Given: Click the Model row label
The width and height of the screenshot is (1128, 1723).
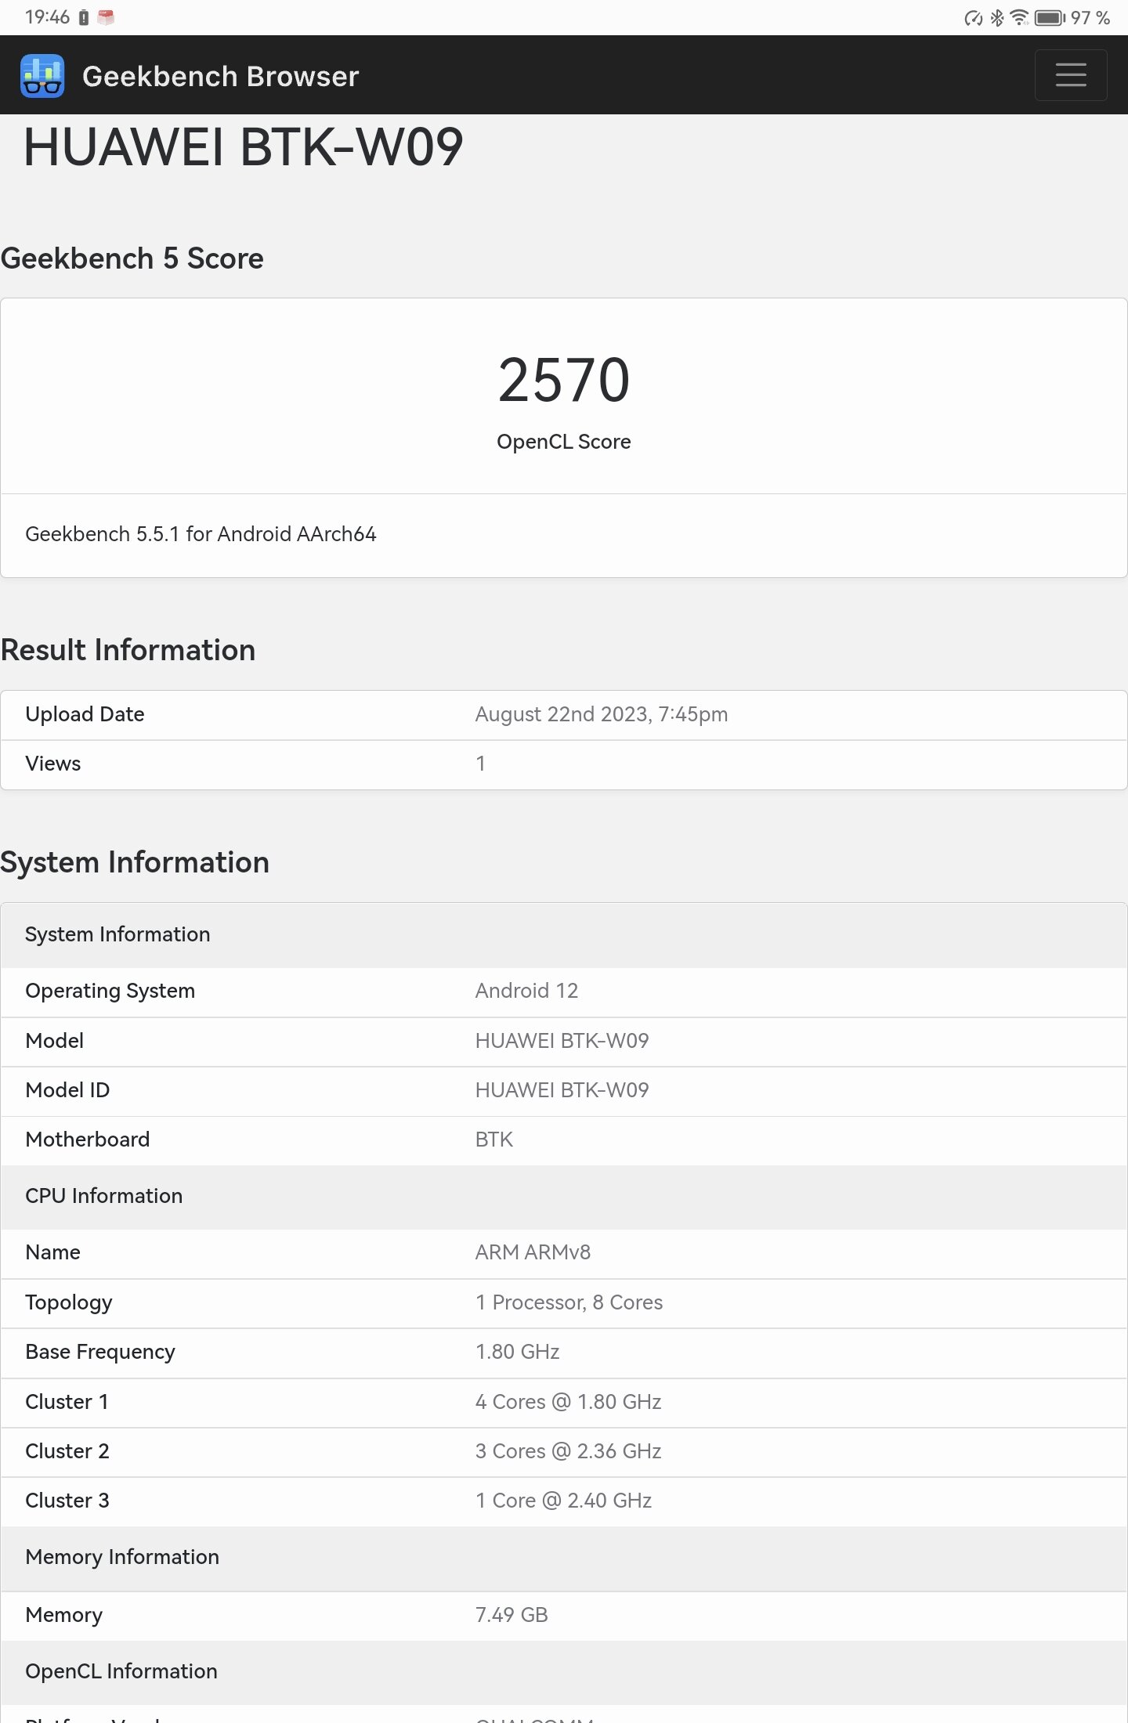Looking at the screenshot, I should point(55,1041).
